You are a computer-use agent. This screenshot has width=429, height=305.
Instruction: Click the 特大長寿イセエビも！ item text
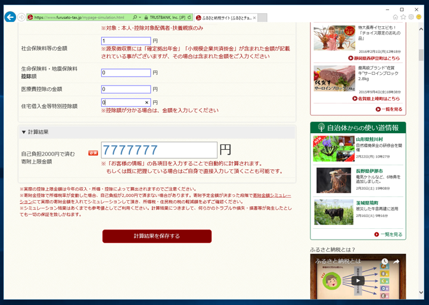click(379, 33)
